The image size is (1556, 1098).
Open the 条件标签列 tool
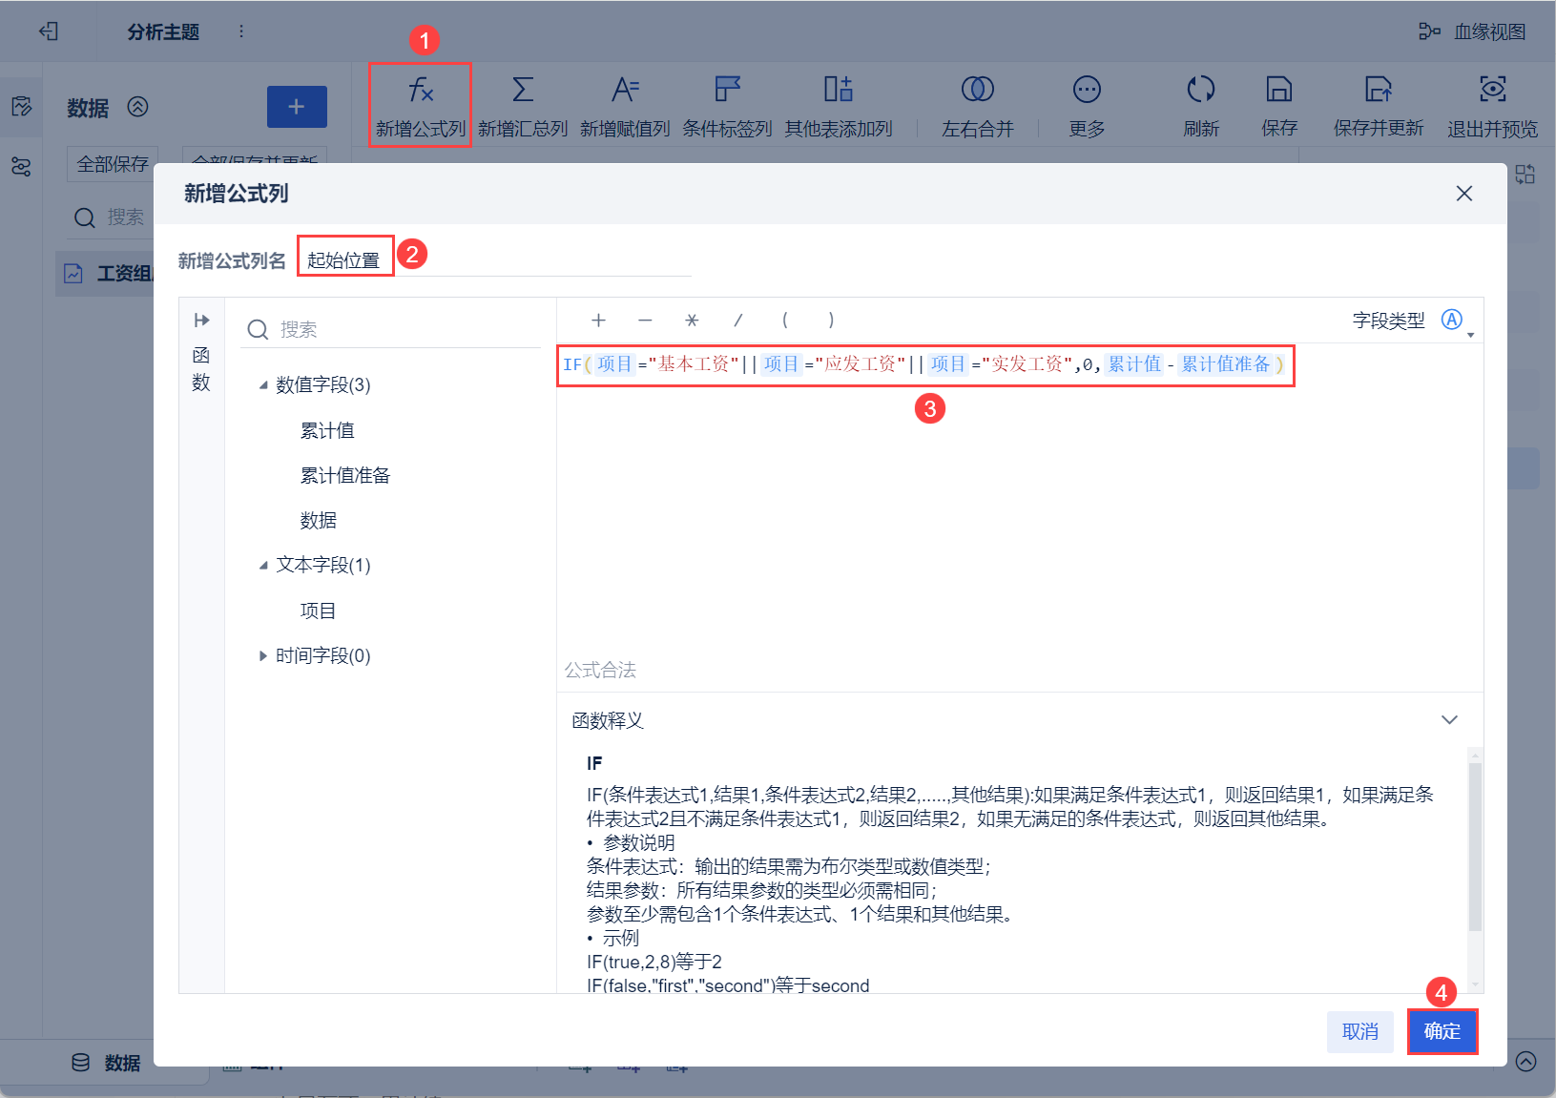pyautogui.click(x=727, y=105)
